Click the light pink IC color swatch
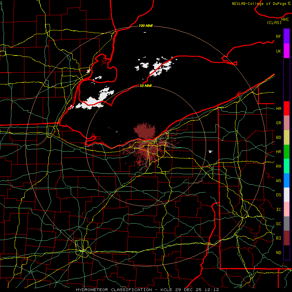This screenshot has width=292, height=292. [286, 209]
